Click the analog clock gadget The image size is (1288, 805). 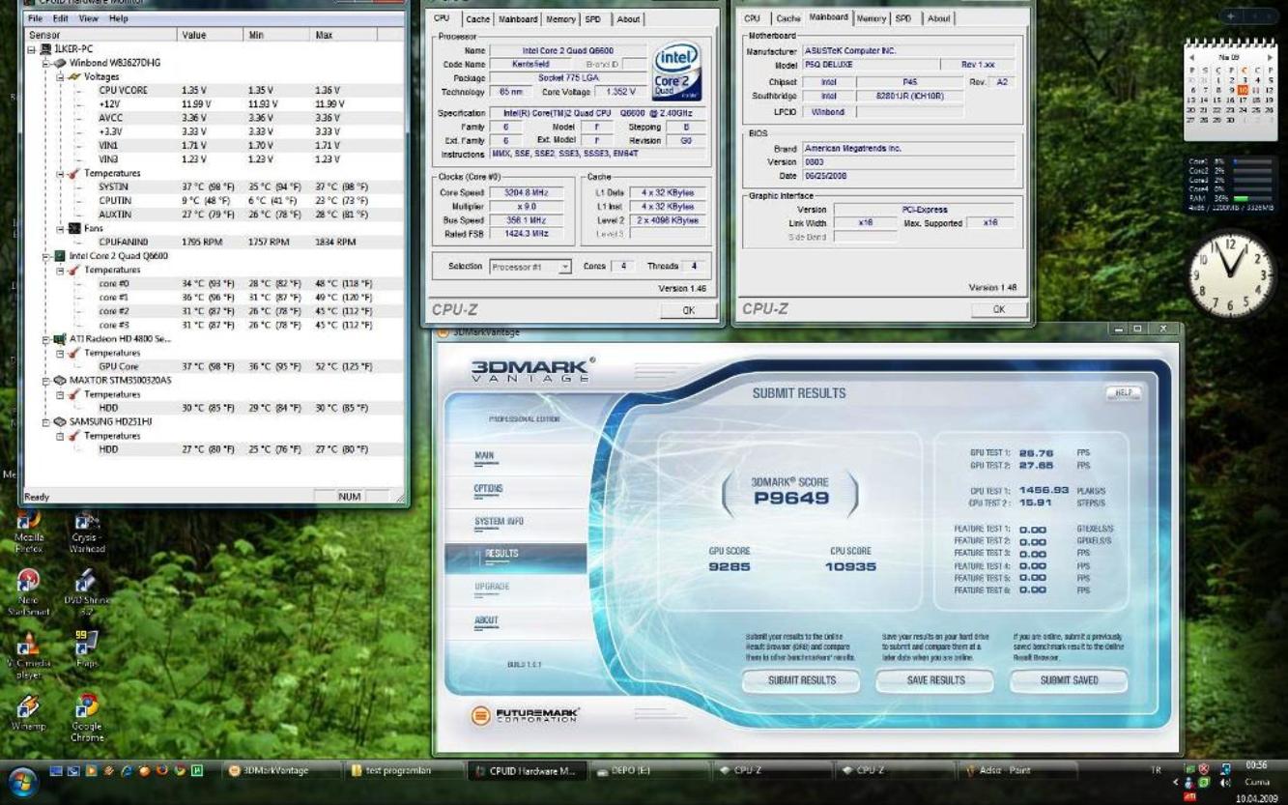pyautogui.click(x=1231, y=275)
